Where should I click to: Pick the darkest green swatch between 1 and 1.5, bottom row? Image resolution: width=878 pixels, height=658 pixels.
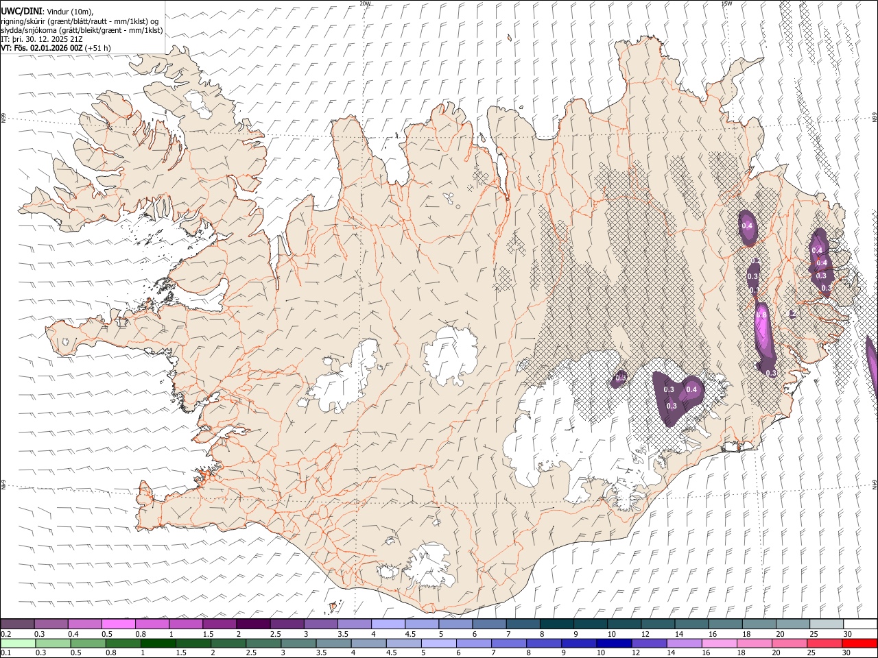[x=158, y=643]
